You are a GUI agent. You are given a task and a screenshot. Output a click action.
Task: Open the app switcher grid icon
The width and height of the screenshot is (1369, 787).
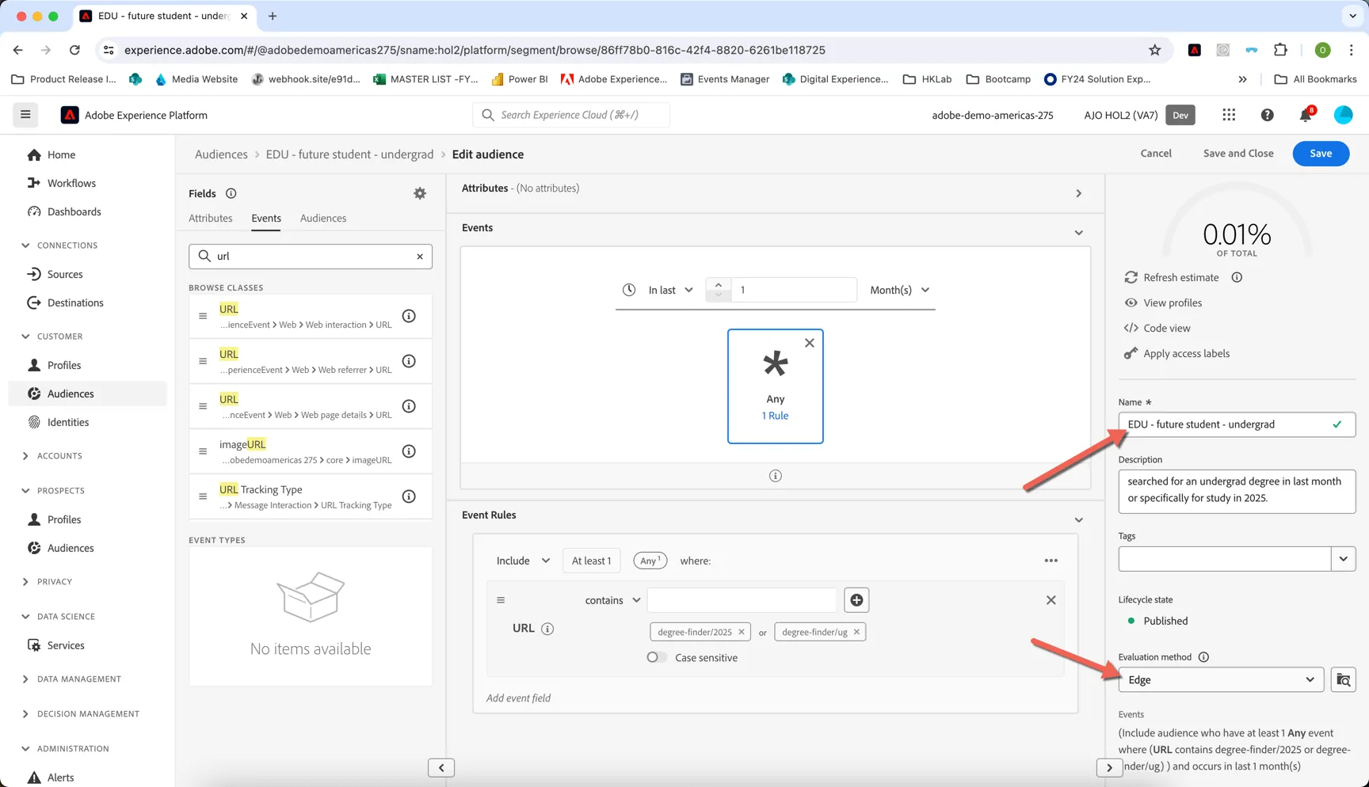pyautogui.click(x=1229, y=115)
